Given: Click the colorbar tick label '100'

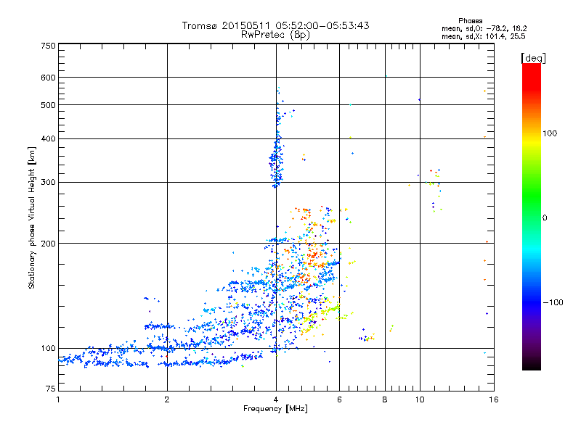Looking at the screenshot, I should [550, 133].
